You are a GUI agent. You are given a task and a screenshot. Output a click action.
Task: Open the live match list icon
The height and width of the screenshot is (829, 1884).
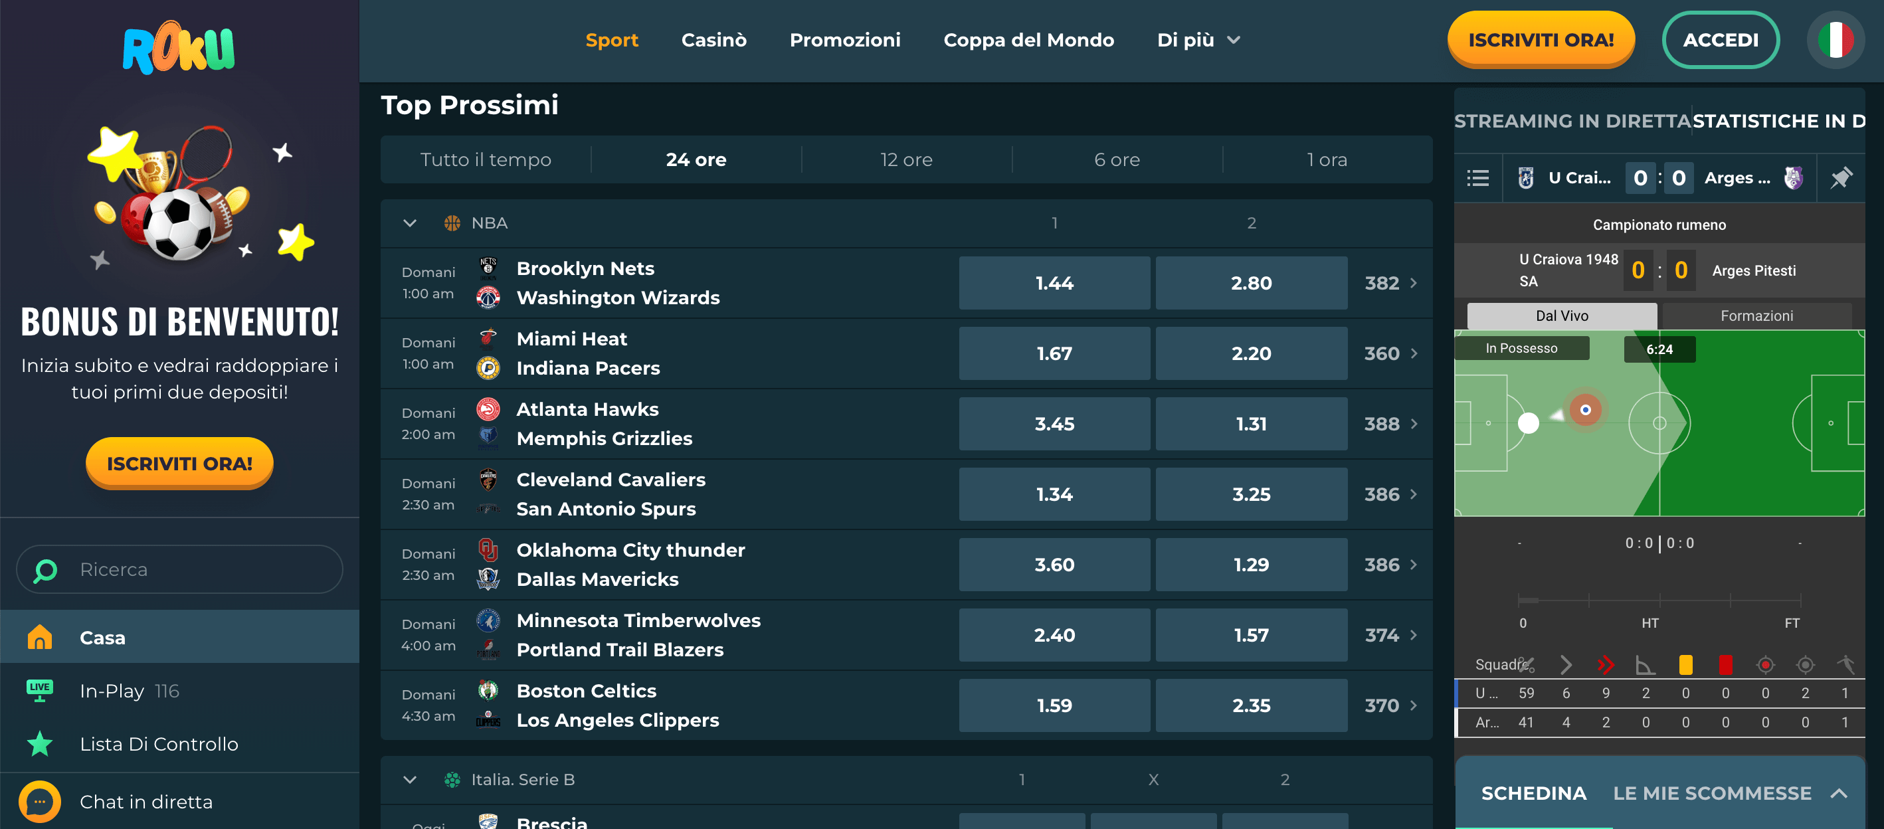pos(1478,177)
